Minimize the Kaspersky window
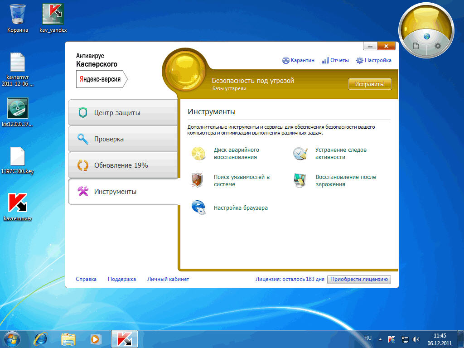This screenshot has width=464, height=348. 370,46
